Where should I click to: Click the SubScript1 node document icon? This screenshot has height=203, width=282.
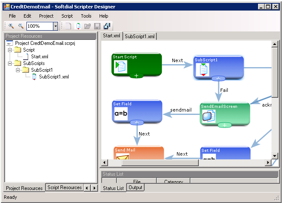point(203,70)
